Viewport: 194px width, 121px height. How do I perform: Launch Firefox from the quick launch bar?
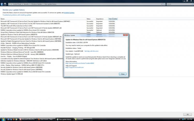14,119
